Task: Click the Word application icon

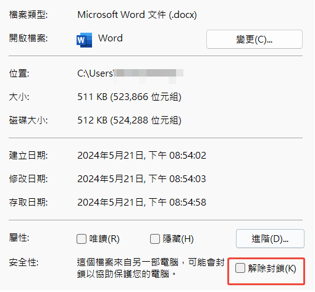Action: tap(85, 40)
